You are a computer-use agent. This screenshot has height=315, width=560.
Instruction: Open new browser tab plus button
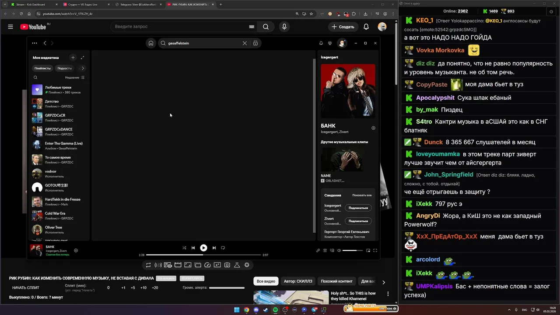click(x=220, y=4)
